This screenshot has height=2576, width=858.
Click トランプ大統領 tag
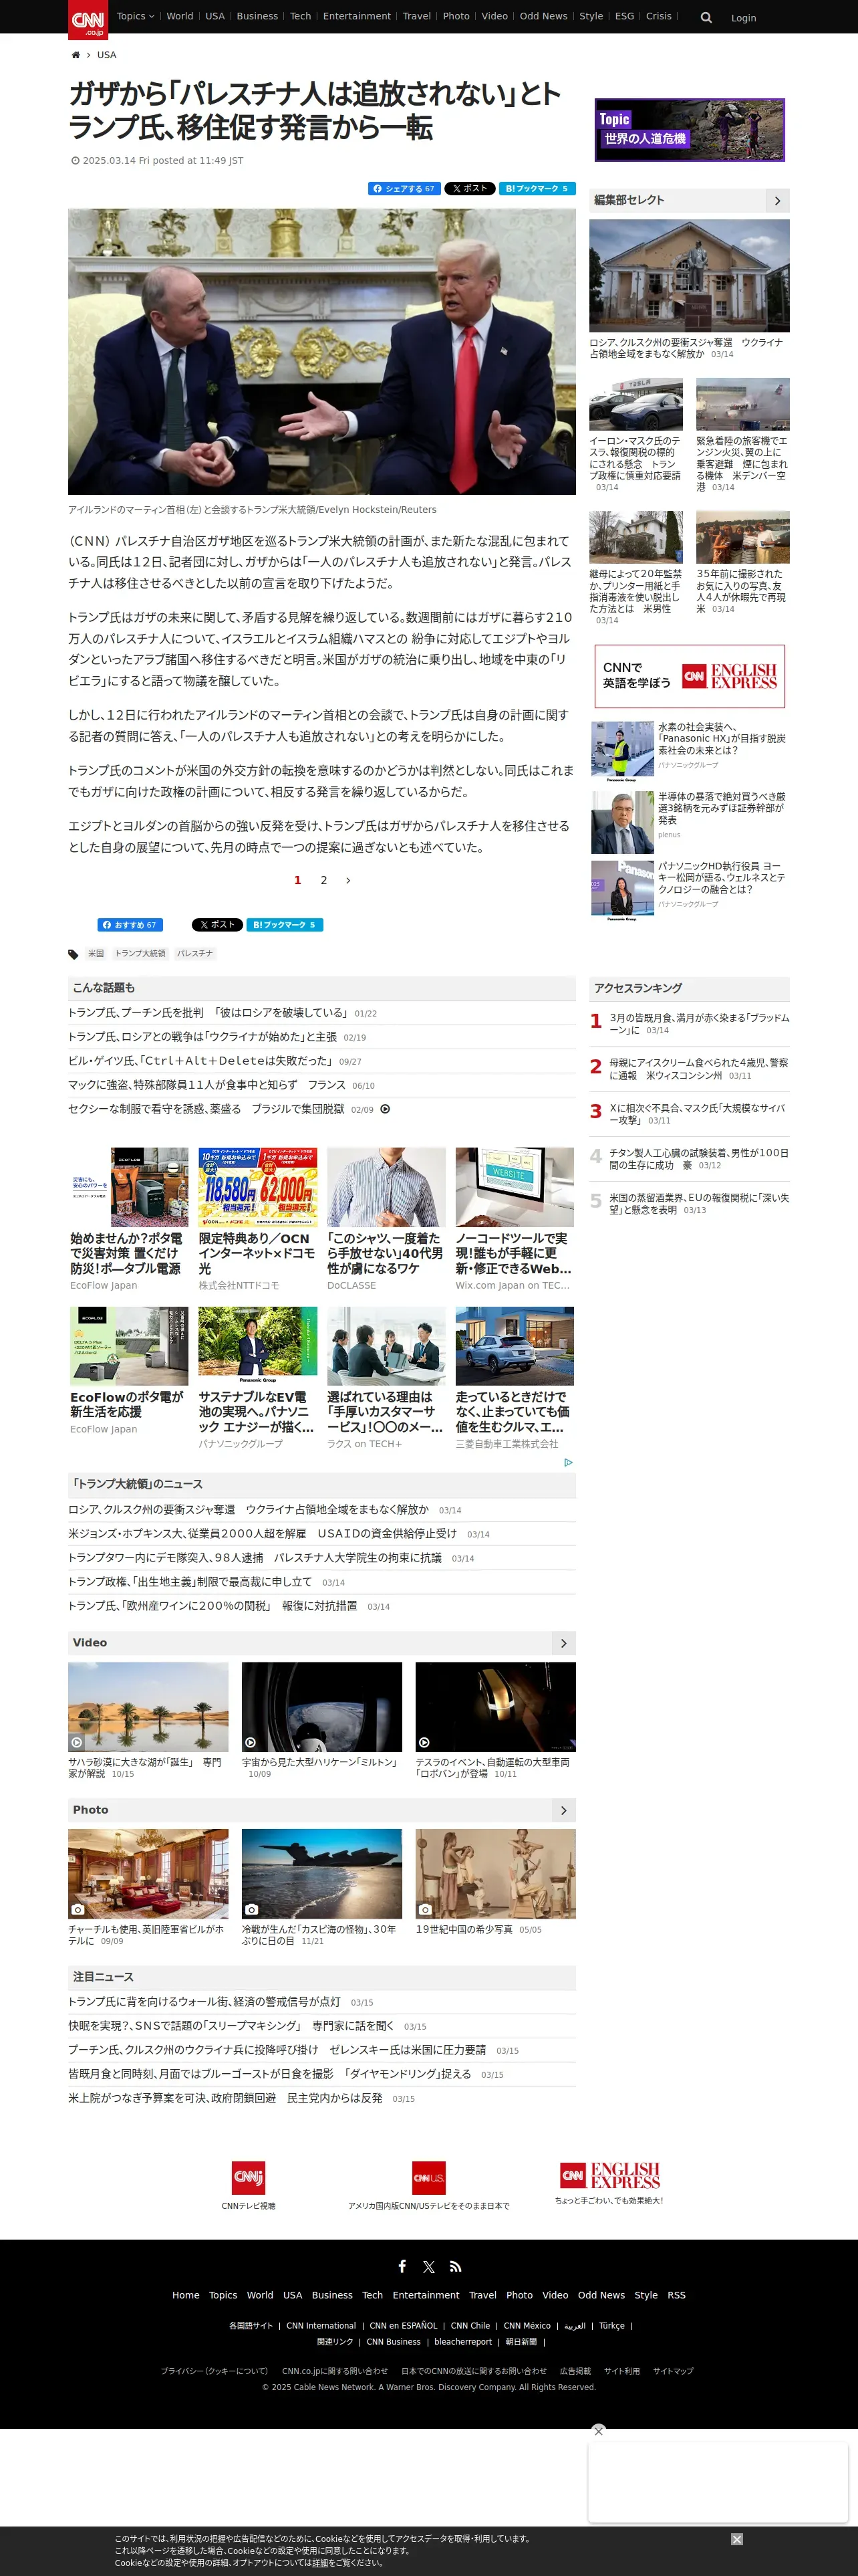tap(140, 954)
